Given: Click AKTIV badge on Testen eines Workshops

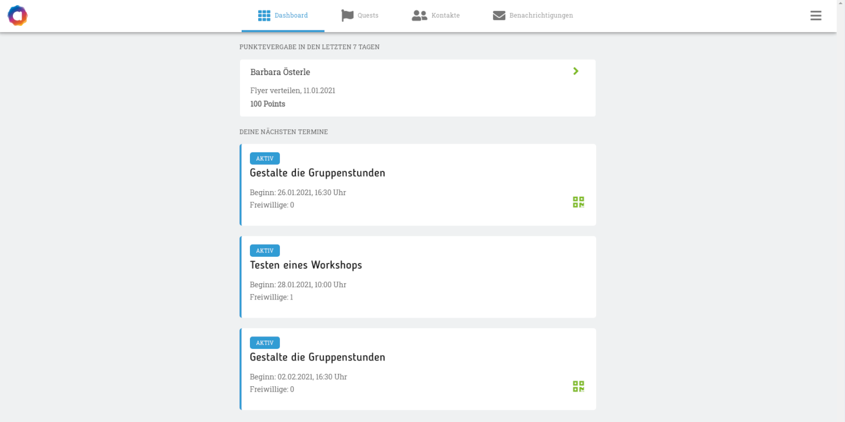Looking at the screenshot, I should click(x=265, y=251).
